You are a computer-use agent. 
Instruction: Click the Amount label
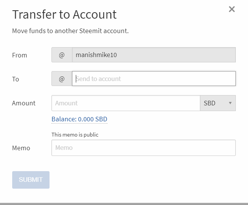click(24, 103)
